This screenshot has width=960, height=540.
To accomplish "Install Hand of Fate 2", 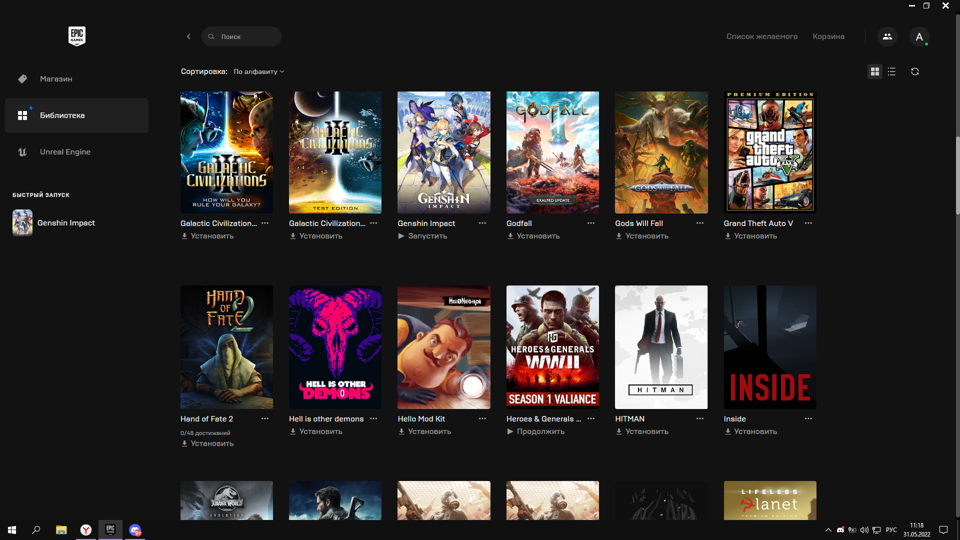I will pyautogui.click(x=207, y=443).
